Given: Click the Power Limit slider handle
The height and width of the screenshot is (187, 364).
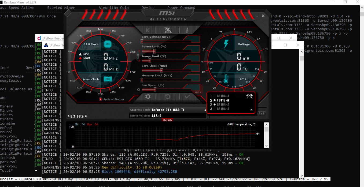Looking at the screenshot, I should click(155, 51).
